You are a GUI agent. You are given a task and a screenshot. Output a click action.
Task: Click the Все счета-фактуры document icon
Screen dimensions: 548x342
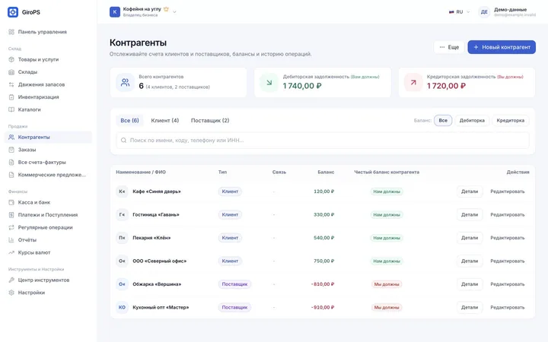11,163
